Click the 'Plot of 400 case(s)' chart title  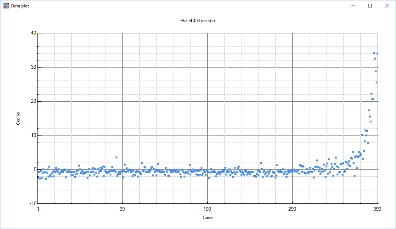(198, 21)
